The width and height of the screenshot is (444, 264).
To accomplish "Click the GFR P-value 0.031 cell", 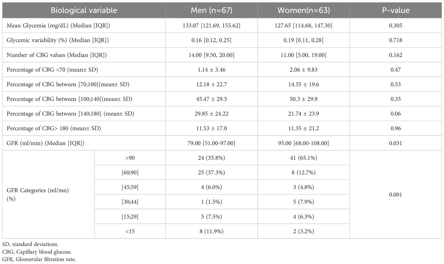I will (396, 143).
